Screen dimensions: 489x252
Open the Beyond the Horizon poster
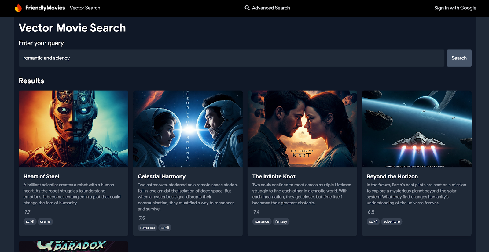417,129
